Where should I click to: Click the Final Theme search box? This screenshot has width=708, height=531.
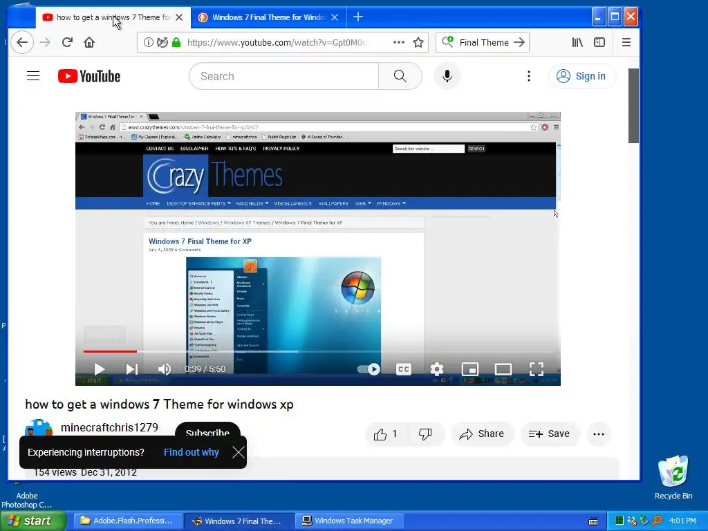click(482, 42)
